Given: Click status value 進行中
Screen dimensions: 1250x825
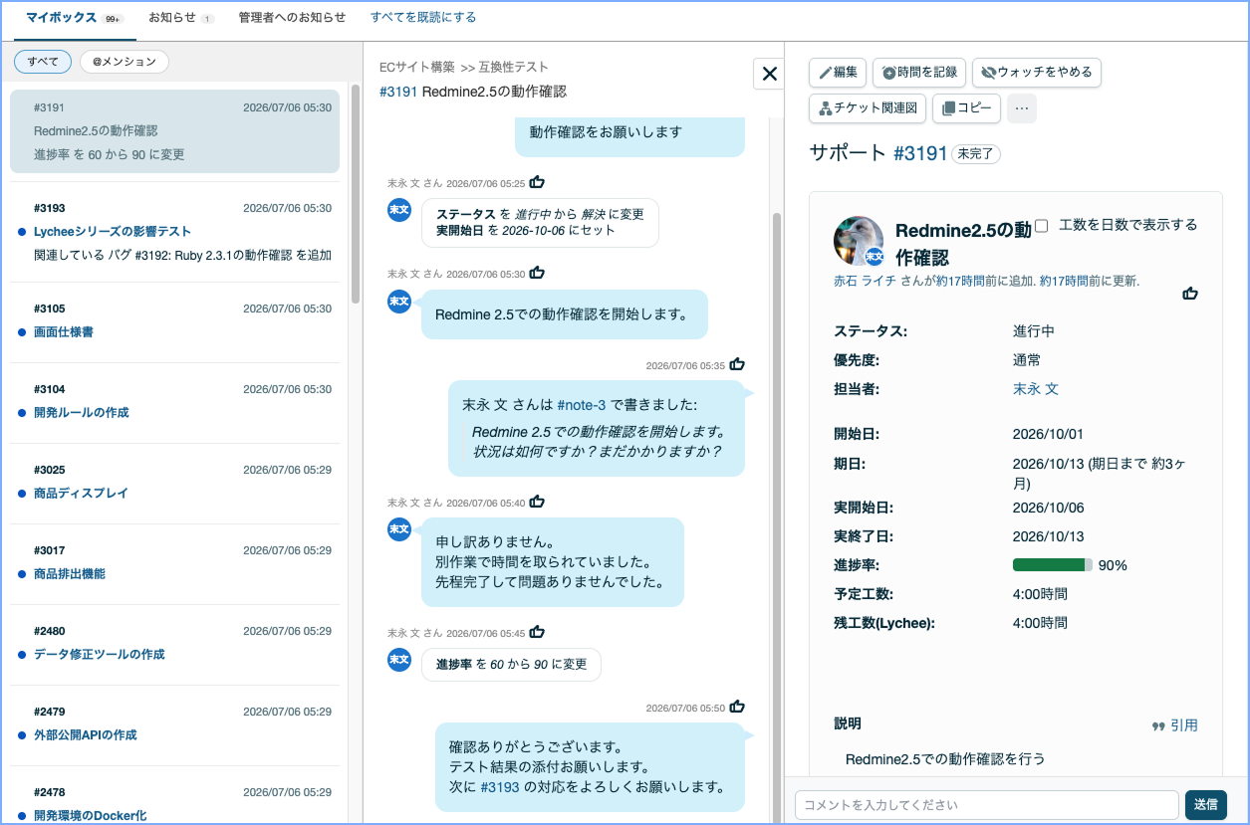Looking at the screenshot, I should 1034,331.
